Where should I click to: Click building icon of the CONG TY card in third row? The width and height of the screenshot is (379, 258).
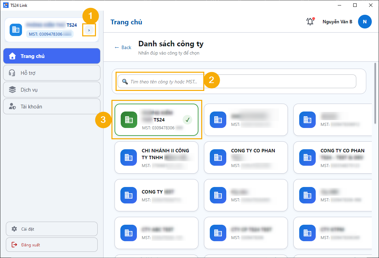129,195
